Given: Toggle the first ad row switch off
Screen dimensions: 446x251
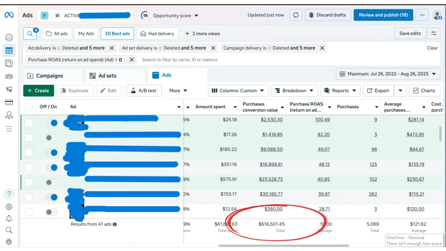Looking at the screenshot, I should pos(52,123).
